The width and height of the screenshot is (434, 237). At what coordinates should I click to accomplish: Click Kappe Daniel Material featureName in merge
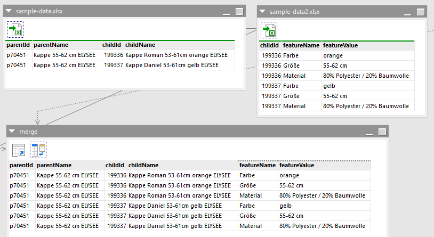tap(258, 226)
